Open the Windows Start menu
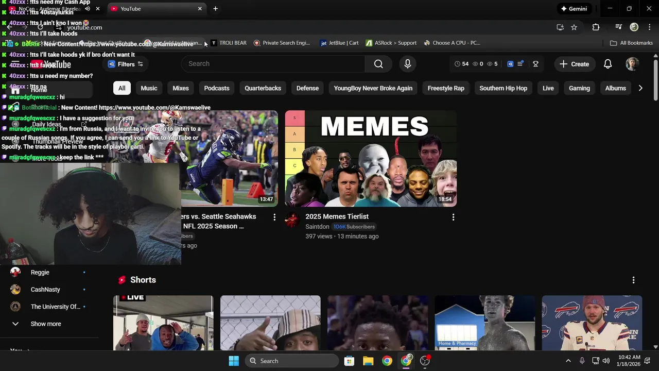This screenshot has height=371, width=659. click(234, 361)
